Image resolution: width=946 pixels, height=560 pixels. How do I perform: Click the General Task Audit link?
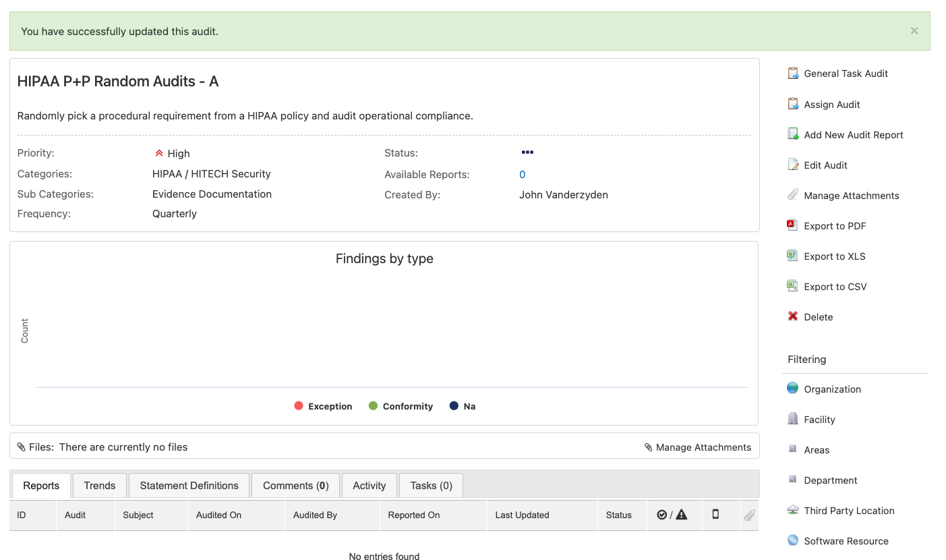point(846,74)
